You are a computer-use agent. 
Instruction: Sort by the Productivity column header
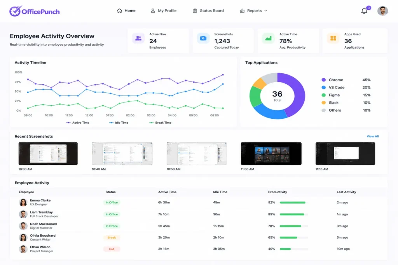(278, 192)
